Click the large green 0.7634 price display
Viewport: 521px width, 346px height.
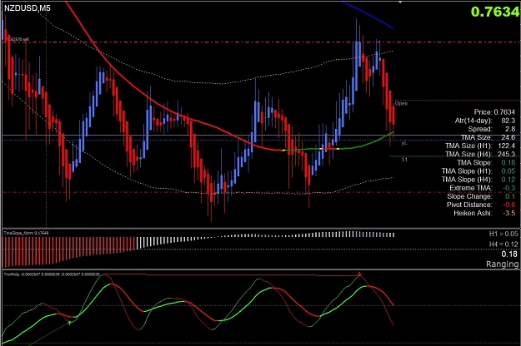click(x=495, y=12)
